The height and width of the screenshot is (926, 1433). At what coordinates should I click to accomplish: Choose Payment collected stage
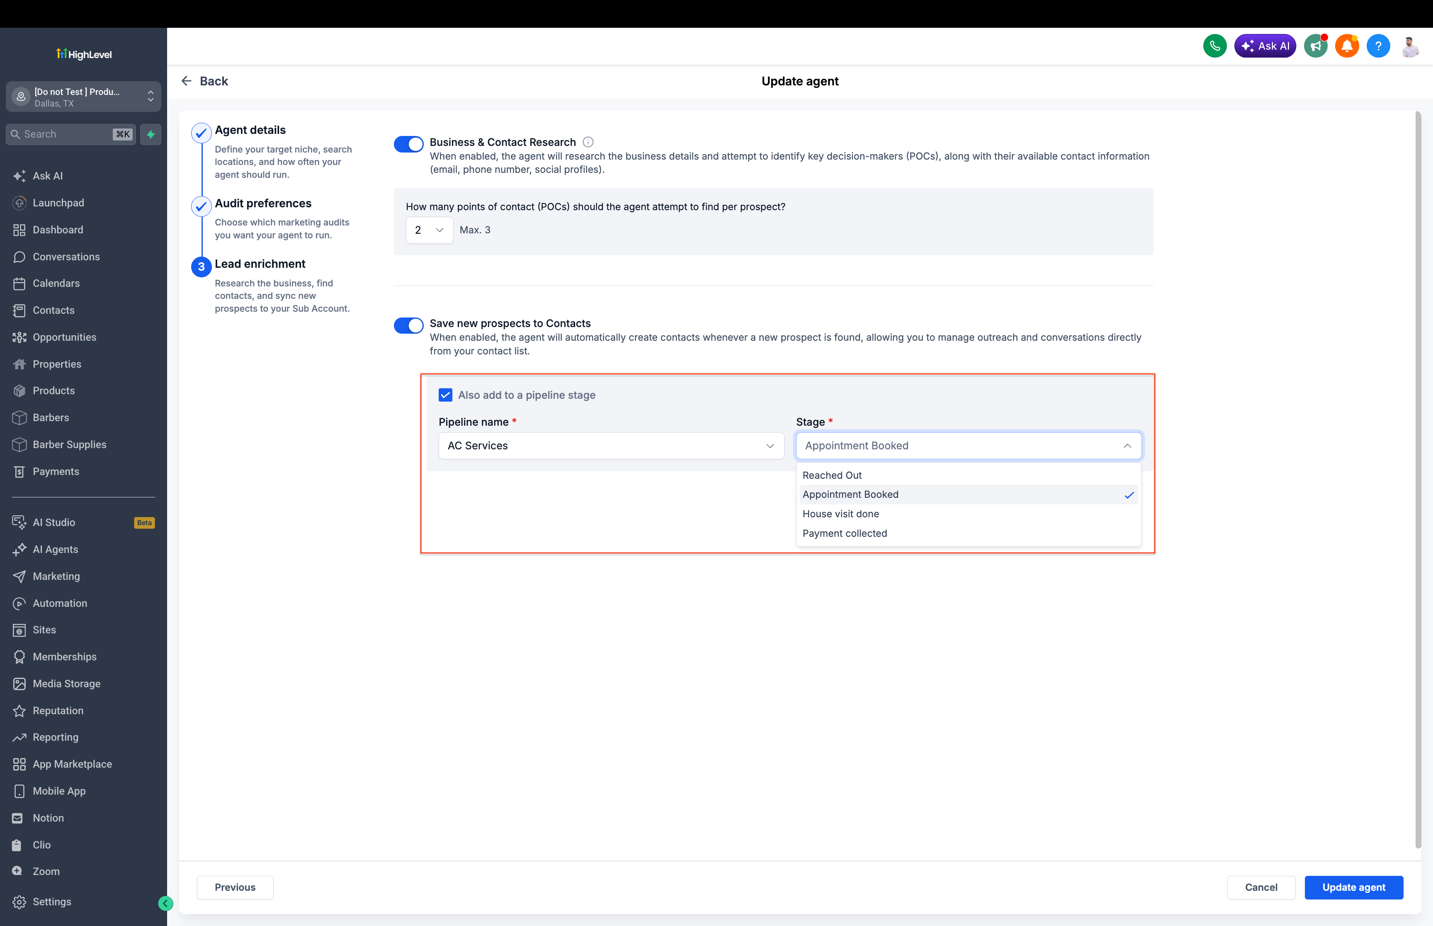(x=968, y=533)
